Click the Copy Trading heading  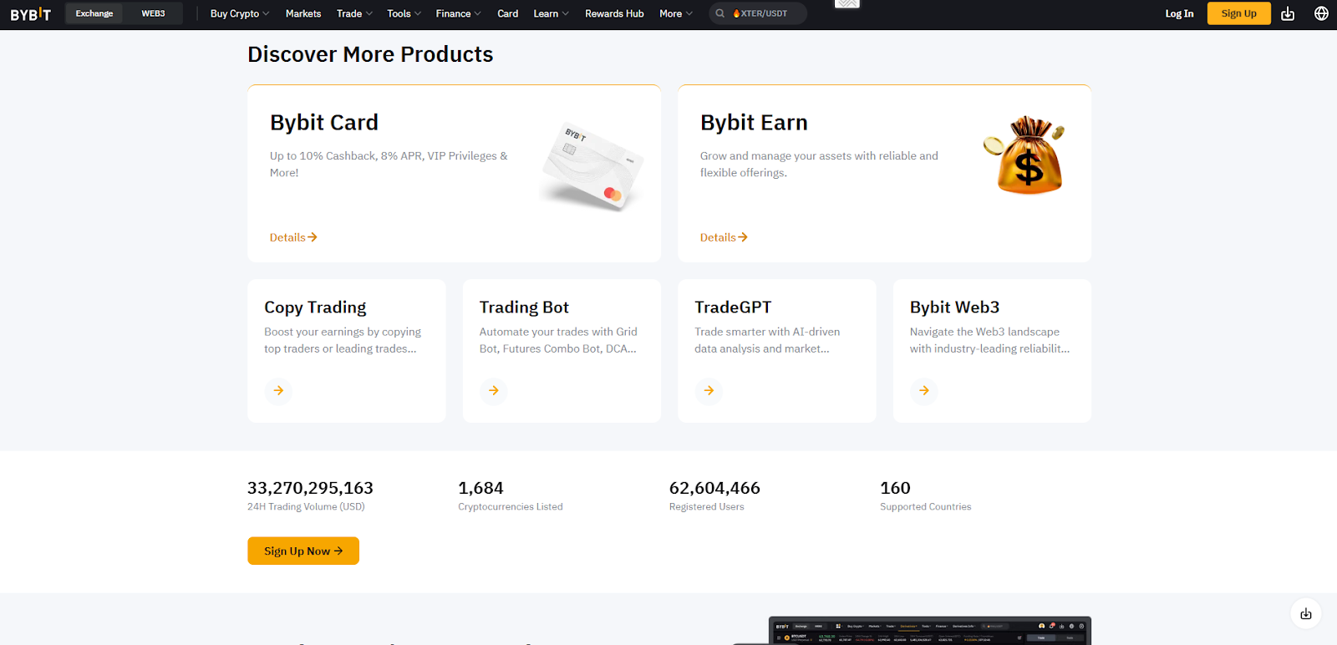(x=315, y=307)
